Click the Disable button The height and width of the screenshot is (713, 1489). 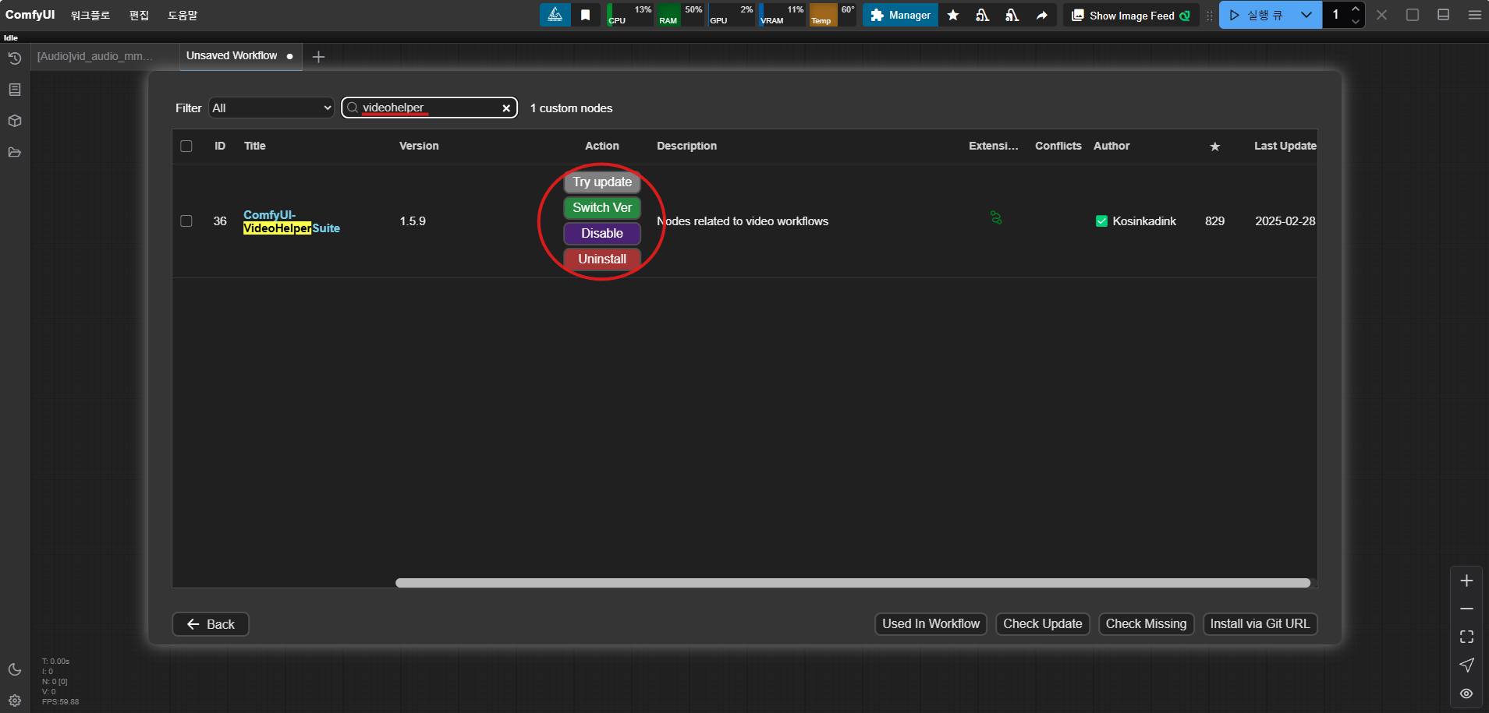point(602,233)
